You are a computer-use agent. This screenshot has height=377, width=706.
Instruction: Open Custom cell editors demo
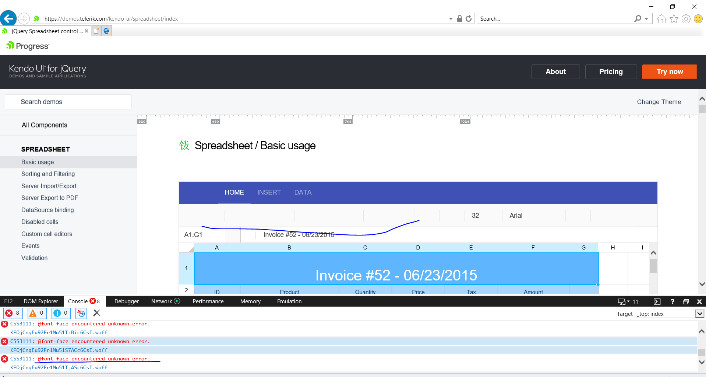tap(47, 234)
